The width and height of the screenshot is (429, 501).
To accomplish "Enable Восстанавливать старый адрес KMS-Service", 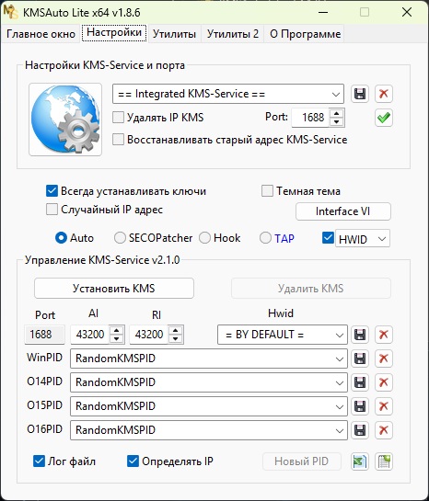I will coord(118,140).
